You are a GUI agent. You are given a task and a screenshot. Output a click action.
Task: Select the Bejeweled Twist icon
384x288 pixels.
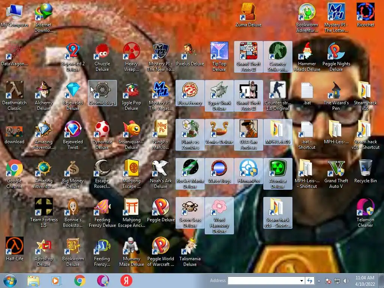tap(73, 135)
